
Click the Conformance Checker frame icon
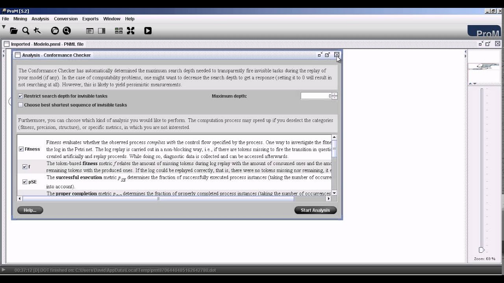[17, 55]
